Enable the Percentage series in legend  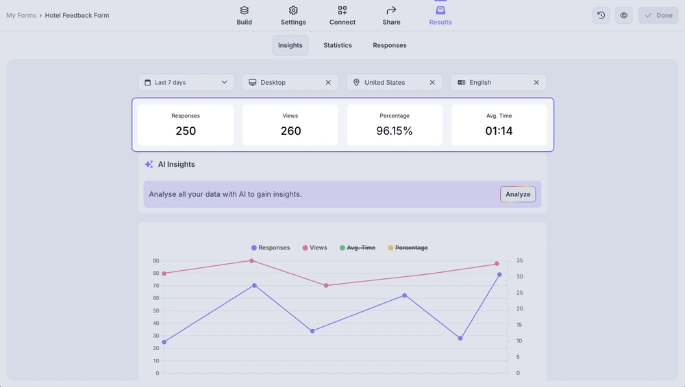pyautogui.click(x=408, y=248)
